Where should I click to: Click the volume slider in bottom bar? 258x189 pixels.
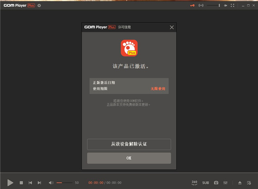pos(64,183)
